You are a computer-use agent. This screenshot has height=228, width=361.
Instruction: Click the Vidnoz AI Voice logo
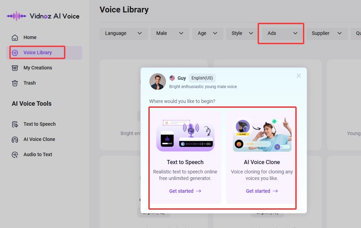(43, 16)
